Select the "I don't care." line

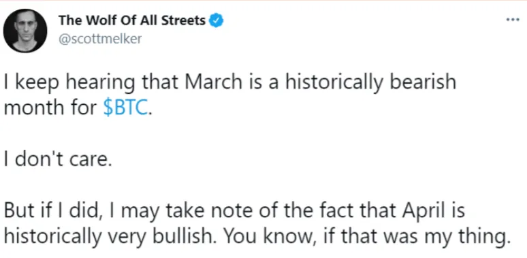pyautogui.click(x=57, y=159)
